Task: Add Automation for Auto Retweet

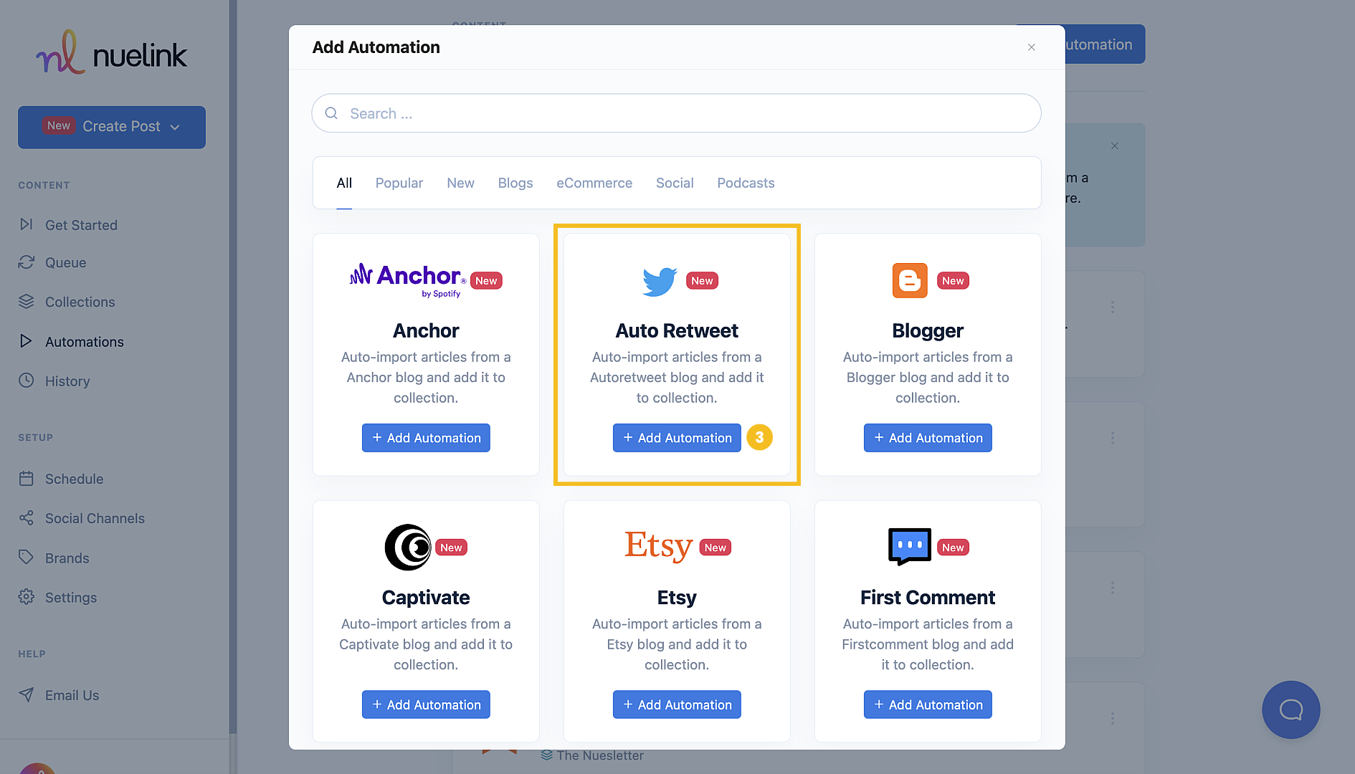Action: click(x=677, y=438)
